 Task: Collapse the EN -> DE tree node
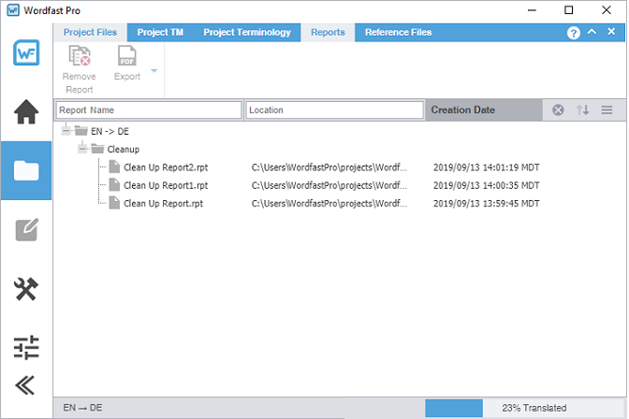pos(66,131)
